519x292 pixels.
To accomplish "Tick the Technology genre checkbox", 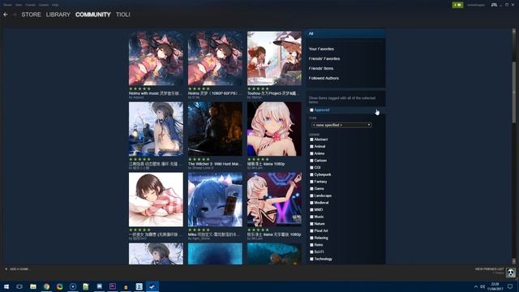I will coord(311,259).
